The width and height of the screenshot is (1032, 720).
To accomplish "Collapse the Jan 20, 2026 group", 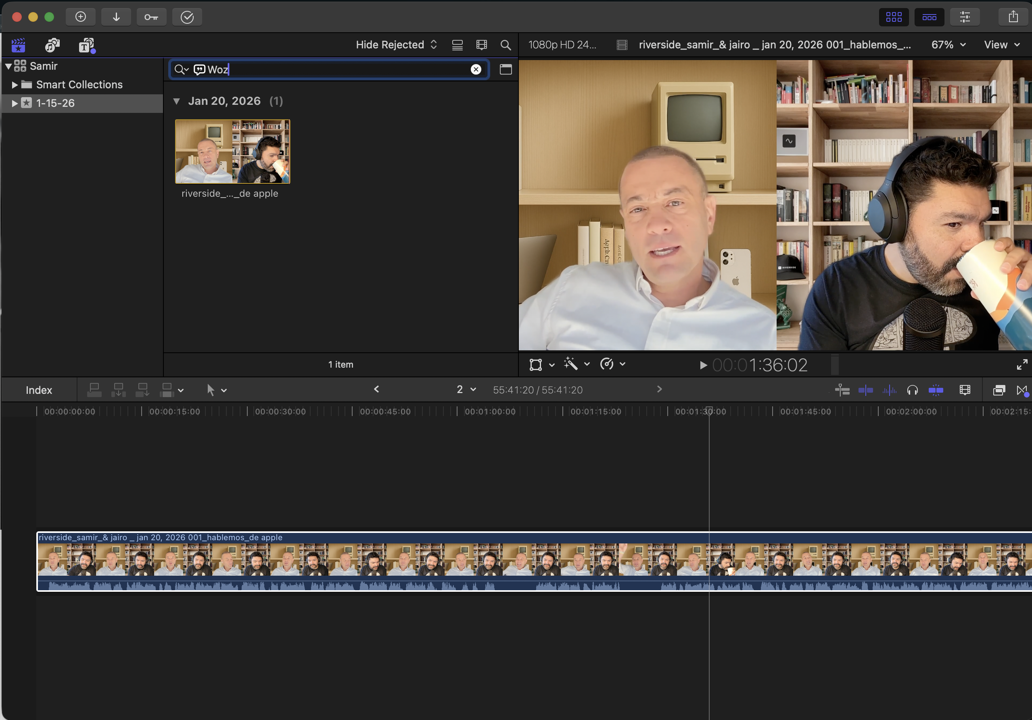I will click(177, 101).
